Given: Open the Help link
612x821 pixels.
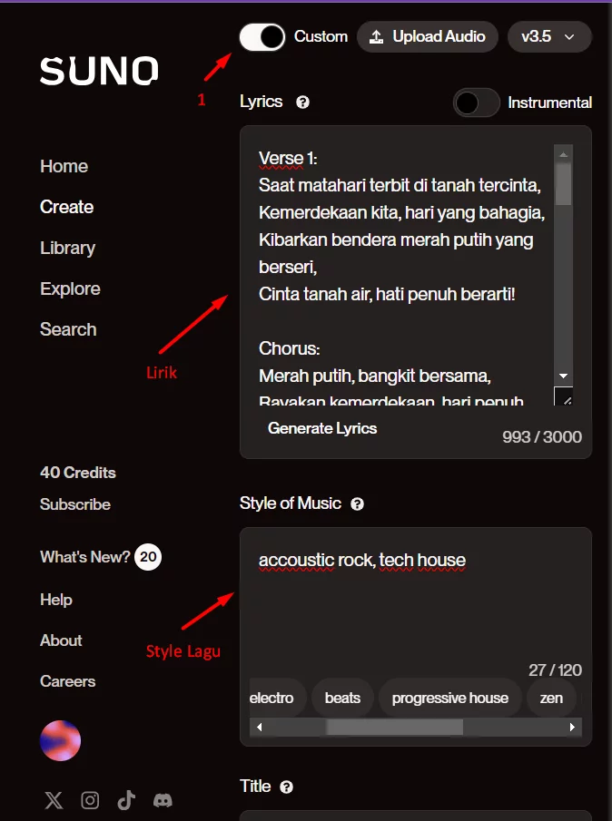Looking at the screenshot, I should click(56, 600).
